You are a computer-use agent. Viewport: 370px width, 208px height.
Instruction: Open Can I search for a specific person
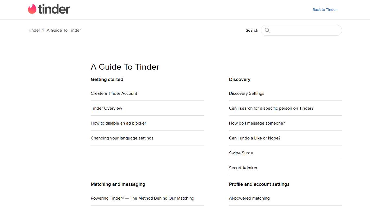tap(271, 108)
